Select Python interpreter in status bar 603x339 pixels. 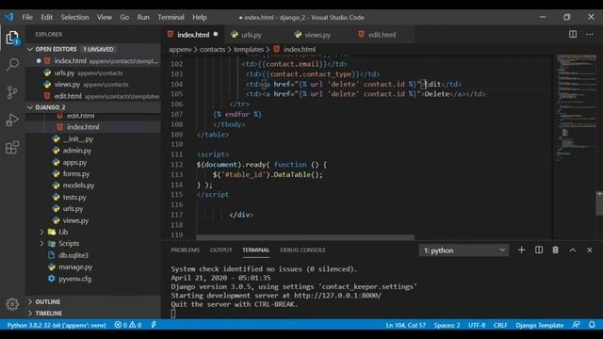[57, 325]
